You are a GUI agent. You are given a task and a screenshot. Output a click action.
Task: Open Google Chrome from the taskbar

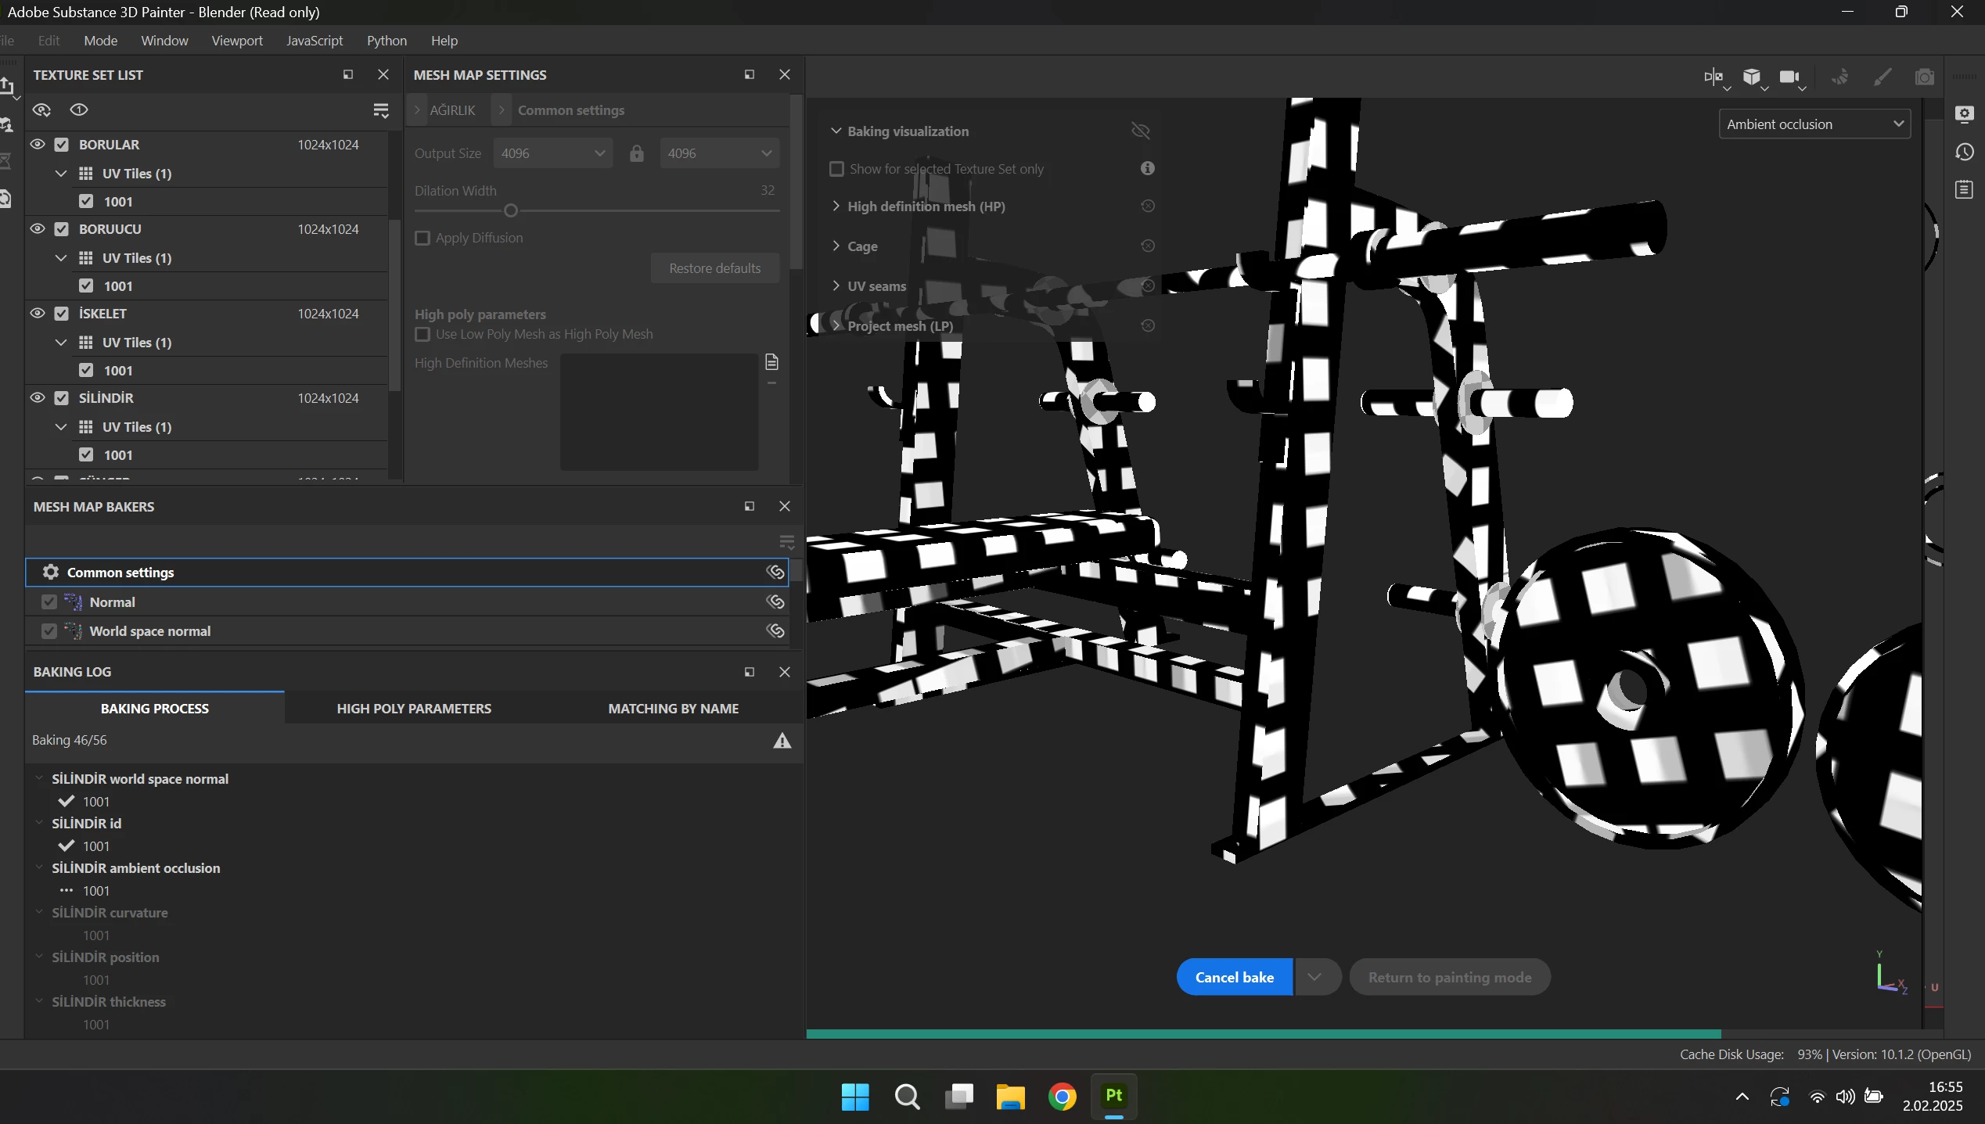pyautogui.click(x=1062, y=1097)
